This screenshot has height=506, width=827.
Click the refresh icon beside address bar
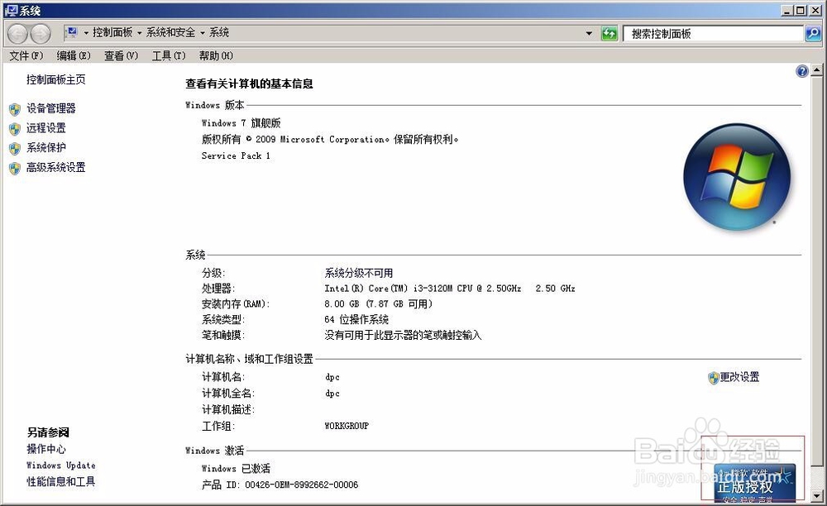pyautogui.click(x=609, y=34)
